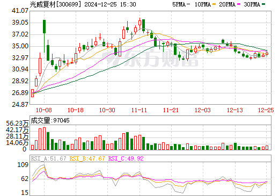This screenshot has height=196, width=279.
Task: Click the 37.02 price axis label
Action: [x=20, y=34]
